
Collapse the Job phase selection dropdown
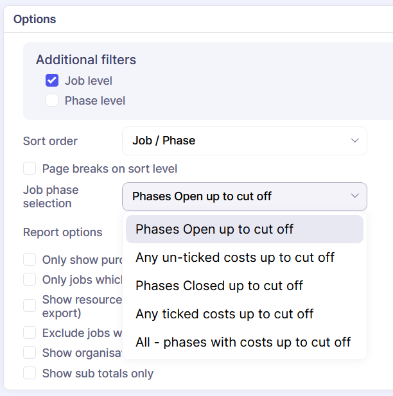pyautogui.click(x=244, y=196)
